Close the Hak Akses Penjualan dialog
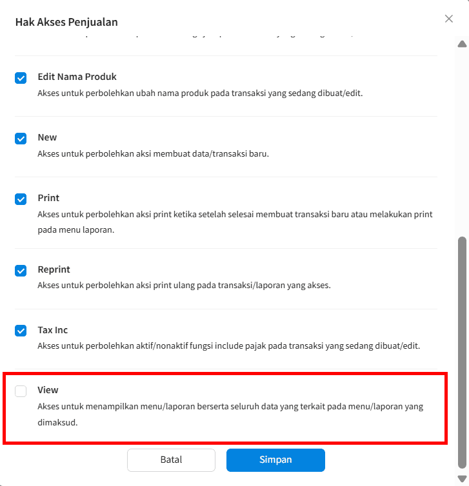The image size is (469, 486). click(x=449, y=19)
